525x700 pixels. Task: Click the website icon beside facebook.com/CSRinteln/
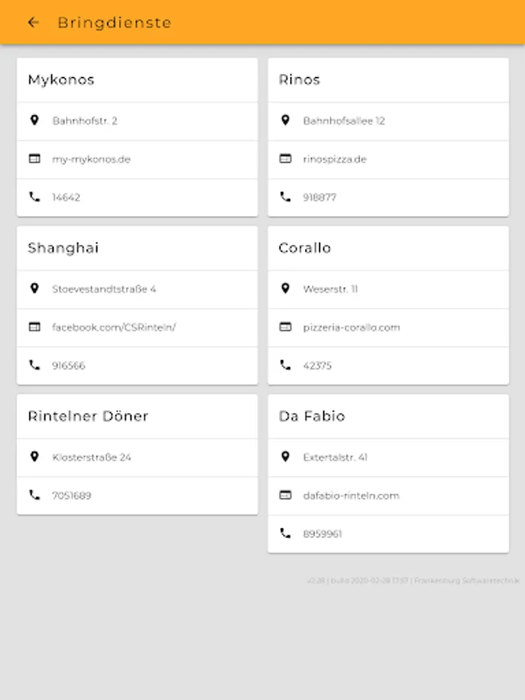(x=34, y=327)
